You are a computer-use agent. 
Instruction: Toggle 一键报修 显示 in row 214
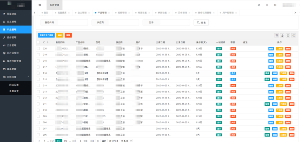tap(219, 86)
